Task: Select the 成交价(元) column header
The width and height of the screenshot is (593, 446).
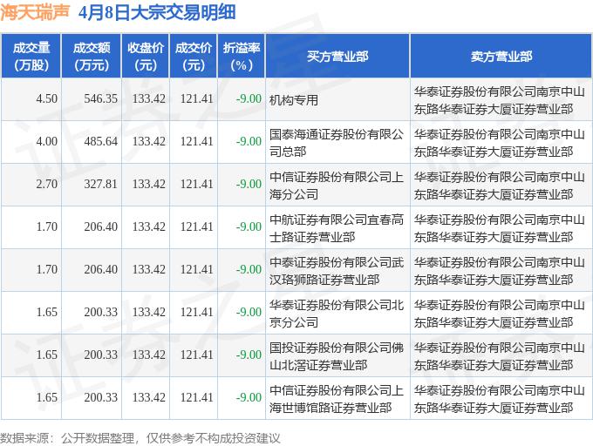Action: 194,57
